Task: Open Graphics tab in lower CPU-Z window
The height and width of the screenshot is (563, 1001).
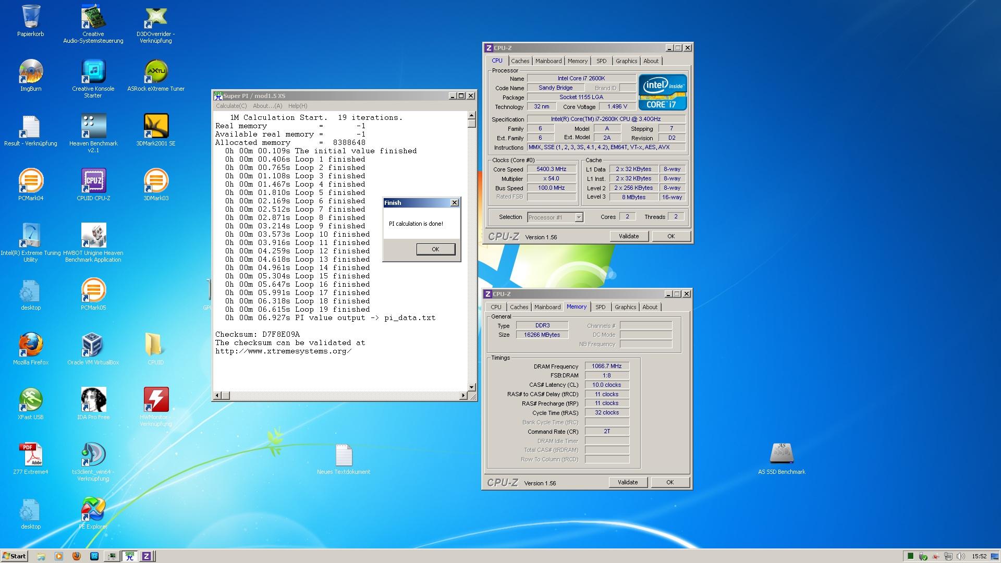Action: 625,307
